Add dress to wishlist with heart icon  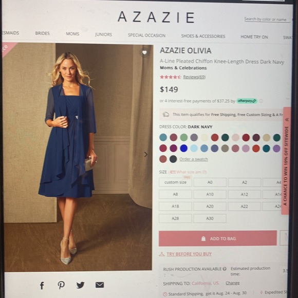144,52
